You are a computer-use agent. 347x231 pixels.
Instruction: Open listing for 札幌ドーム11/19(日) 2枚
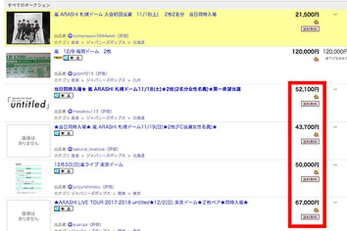(x=135, y=127)
